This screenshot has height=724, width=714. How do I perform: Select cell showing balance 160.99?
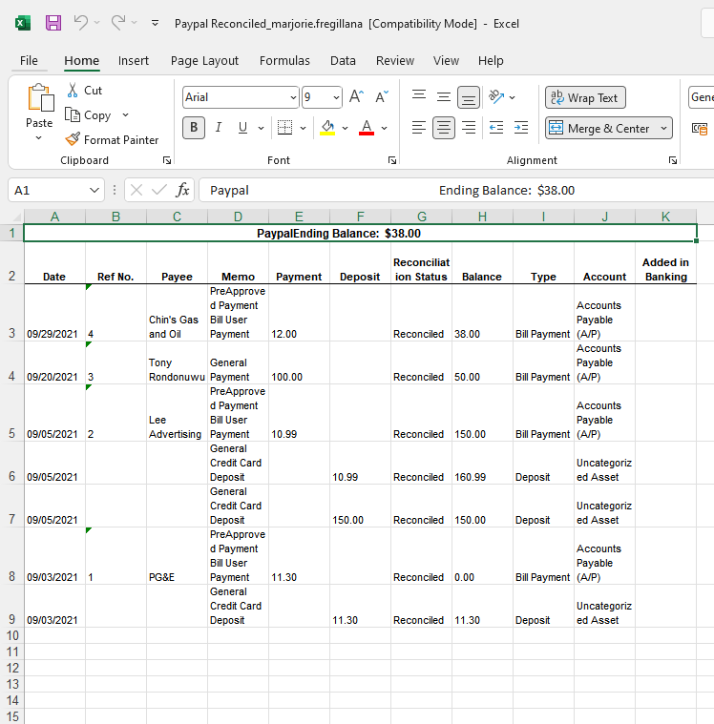[482, 463]
